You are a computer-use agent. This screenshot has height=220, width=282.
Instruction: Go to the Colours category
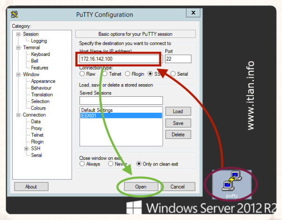[x=38, y=108]
